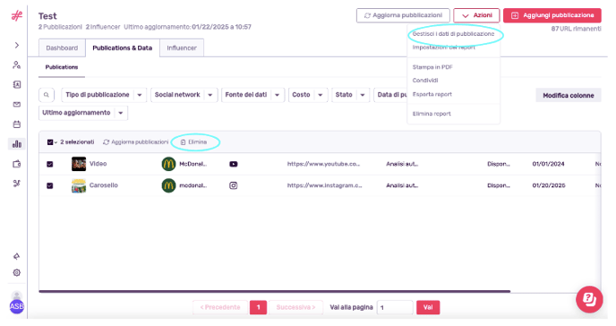Expand the sidebar with the chevron arrow
Screen dimensions: 616x326
(x=16, y=45)
